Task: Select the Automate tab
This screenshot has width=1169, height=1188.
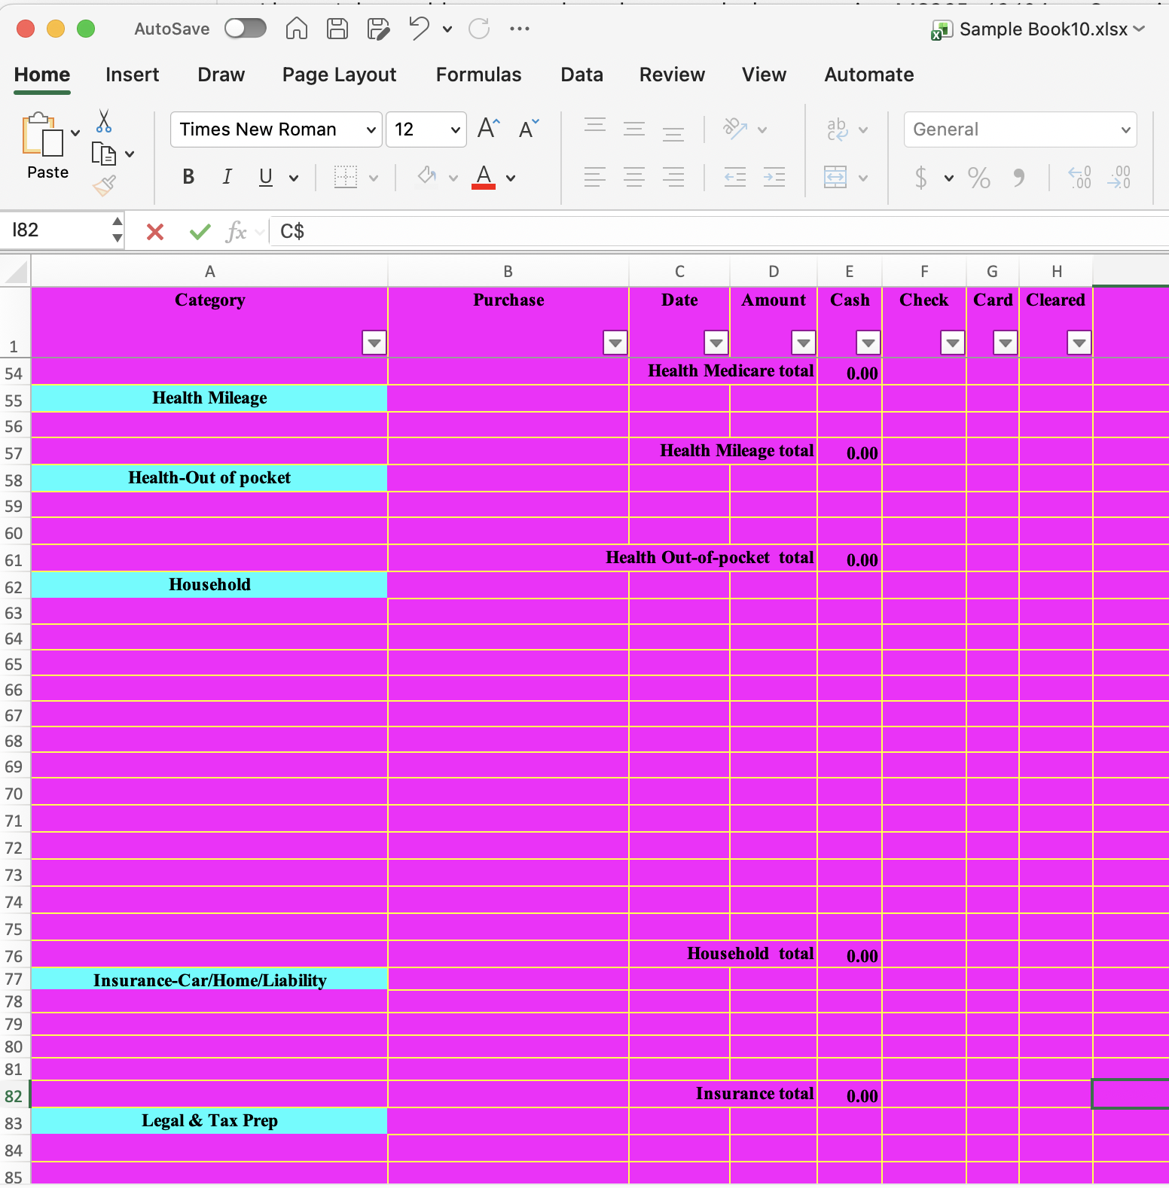Action: coord(869,75)
